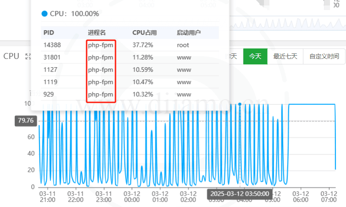Click the php-fpm name in PID 1127 row
This screenshot has width=346, height=207.
click(100, 70)
